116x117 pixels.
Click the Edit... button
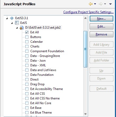[x=101, y=26]
